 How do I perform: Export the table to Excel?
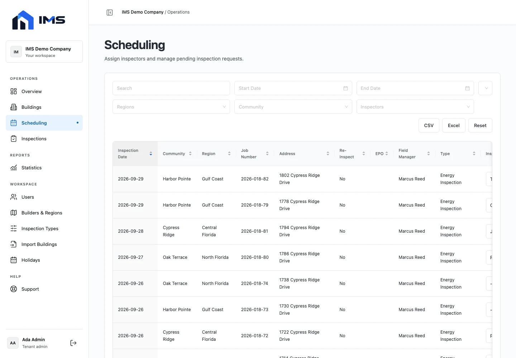tap(454, 125)
